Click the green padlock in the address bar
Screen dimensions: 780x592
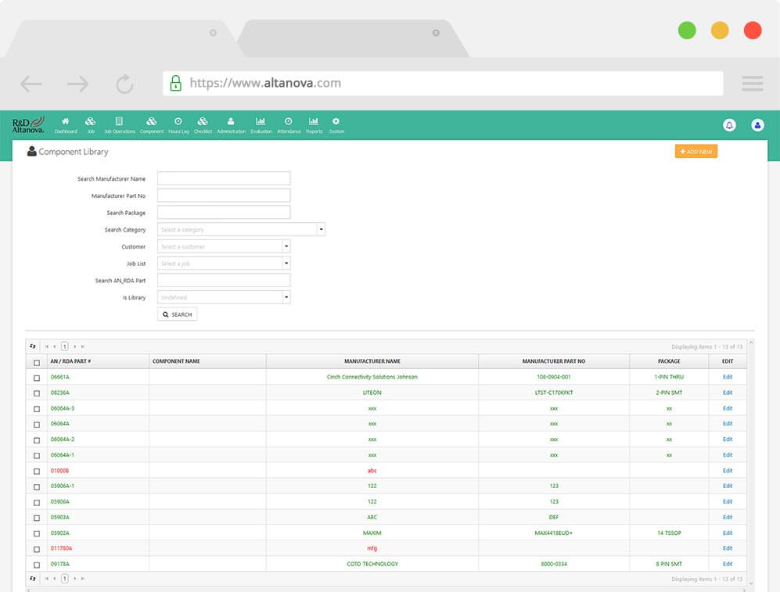175,83
